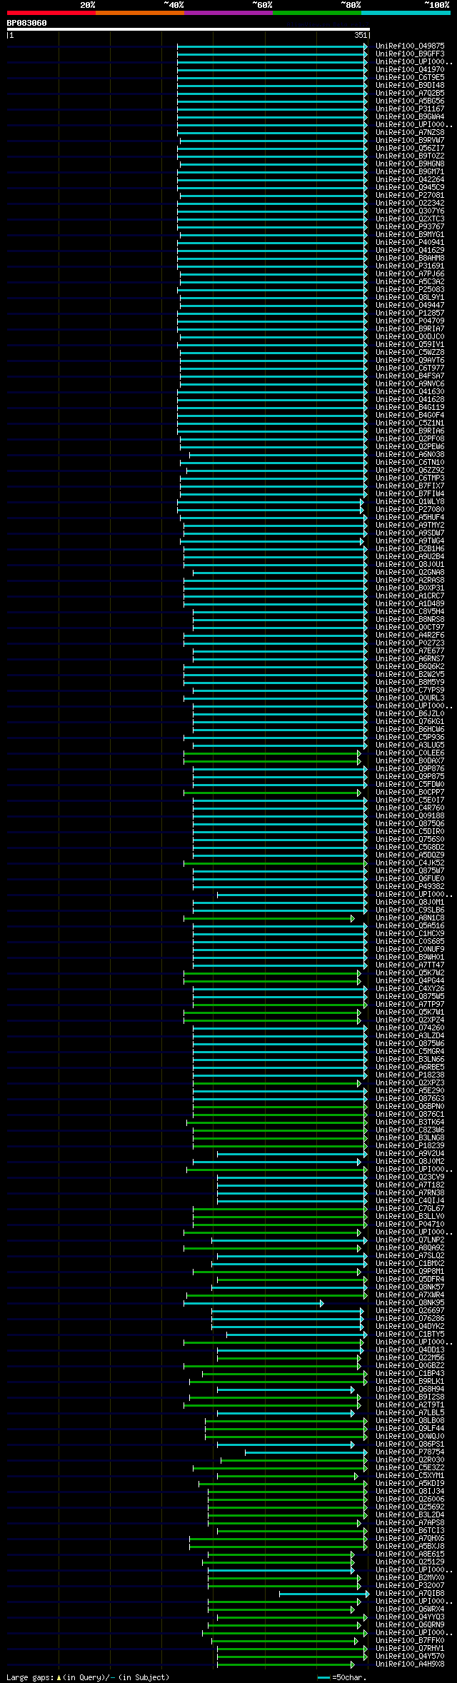Select hit label UniRef100_A7TP97
Image resolution: width=457 pixels, height=1683 pixels.
410,1004
